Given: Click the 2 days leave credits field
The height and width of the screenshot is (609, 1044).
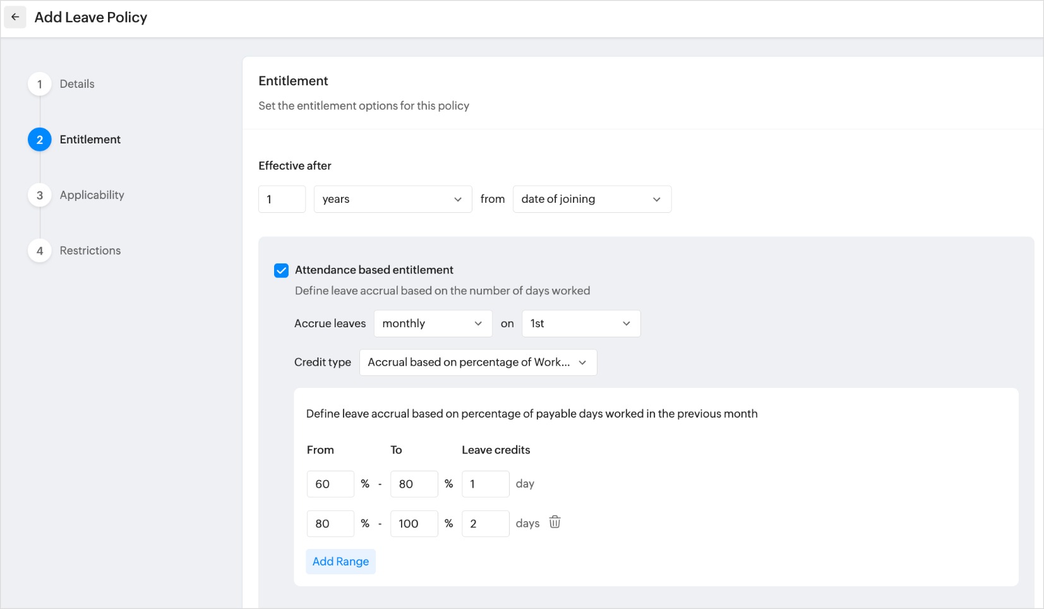Looking at the screenshot, I should point(485,524).
